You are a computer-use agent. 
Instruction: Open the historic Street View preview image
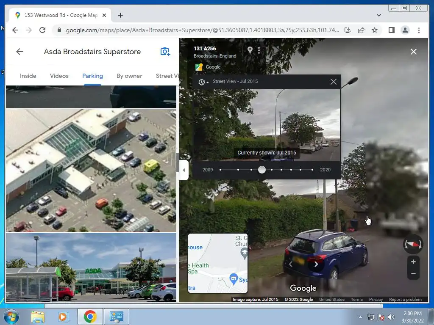tap(267, 125)
